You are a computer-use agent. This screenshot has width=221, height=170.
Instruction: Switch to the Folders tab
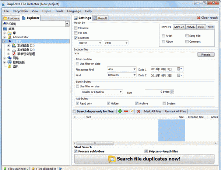11,18
